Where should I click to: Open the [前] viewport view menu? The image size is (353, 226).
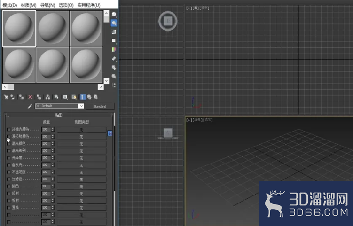pyautogui.click(x=196, y=8)
